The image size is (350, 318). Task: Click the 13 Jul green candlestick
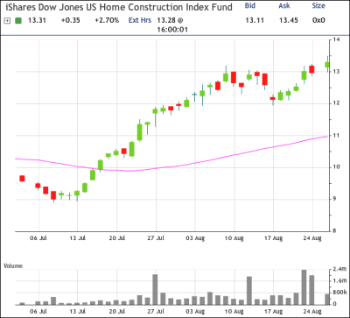[x=77, y=194]
